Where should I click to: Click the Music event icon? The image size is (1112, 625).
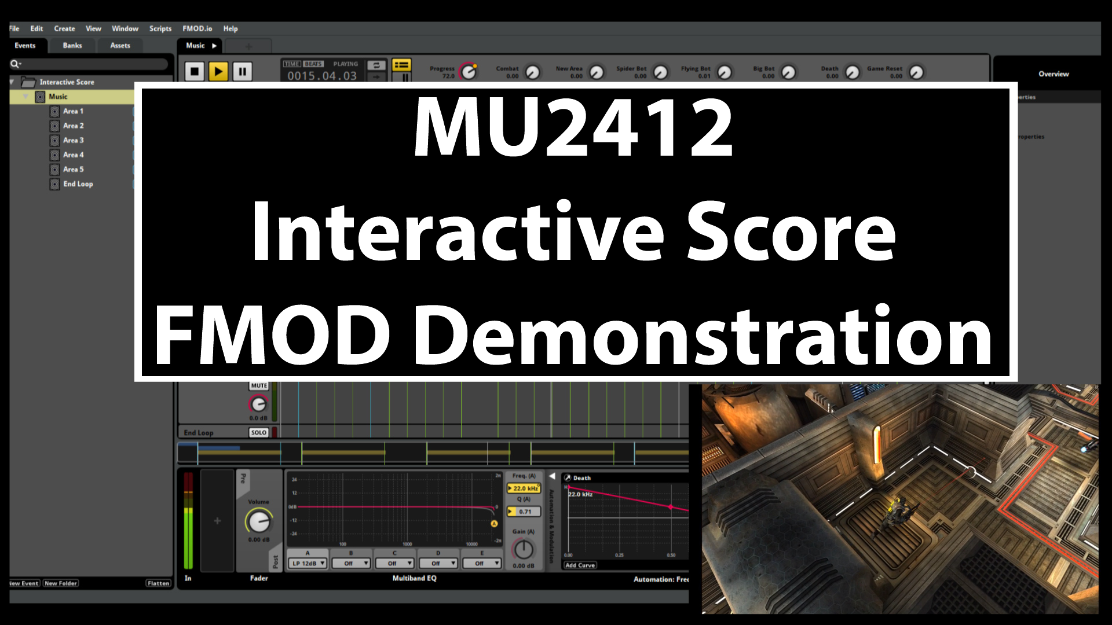tap(40, 97)
